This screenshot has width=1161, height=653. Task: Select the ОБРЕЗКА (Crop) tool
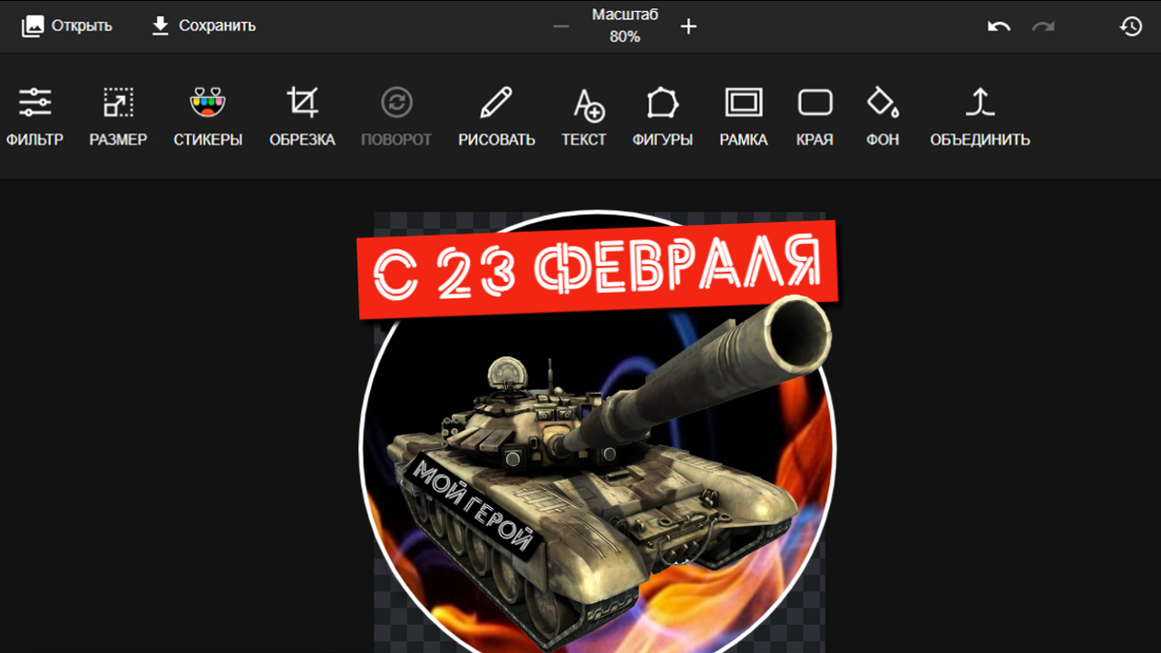tap(302, 113)
